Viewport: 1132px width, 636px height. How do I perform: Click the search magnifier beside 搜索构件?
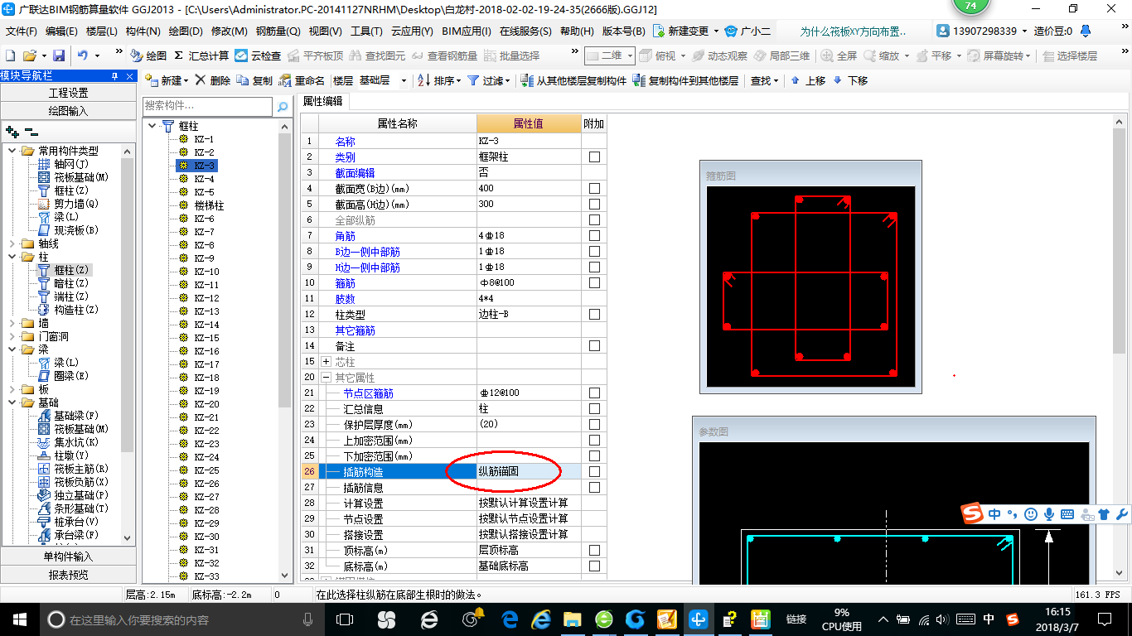click(283, 106)
